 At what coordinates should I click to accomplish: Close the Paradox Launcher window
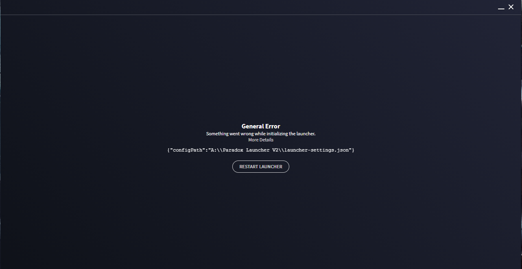(511, 7)
